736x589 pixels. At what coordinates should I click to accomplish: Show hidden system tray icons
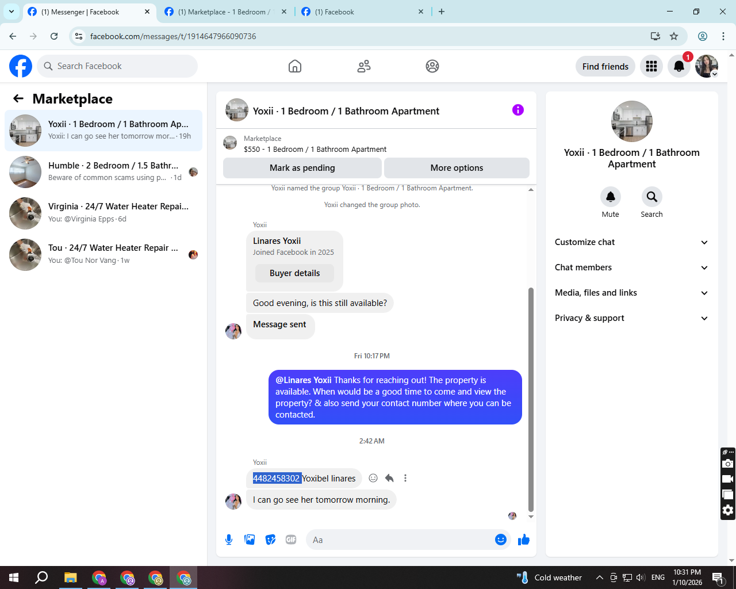point(599,577)
